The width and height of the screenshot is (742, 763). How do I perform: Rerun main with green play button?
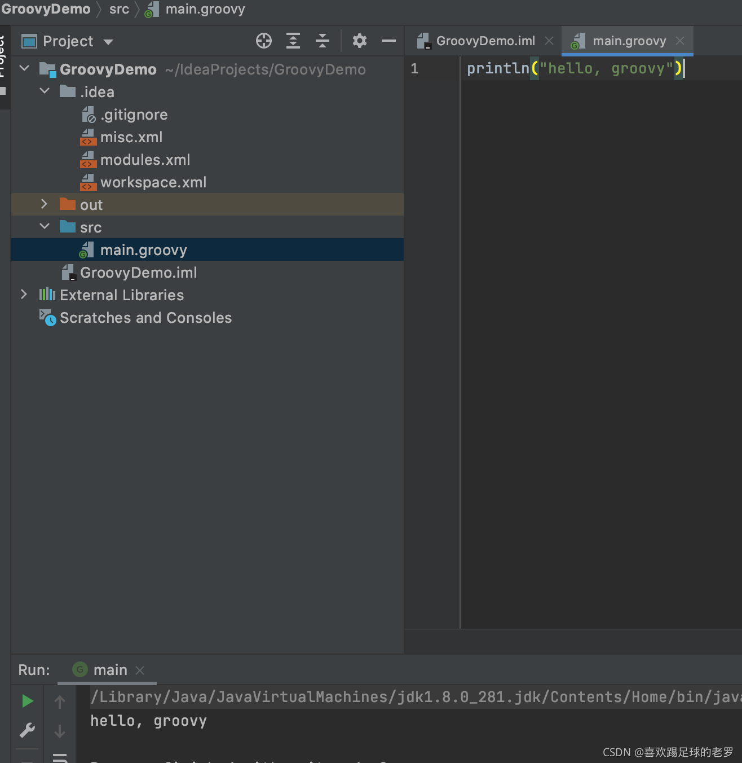27,701
